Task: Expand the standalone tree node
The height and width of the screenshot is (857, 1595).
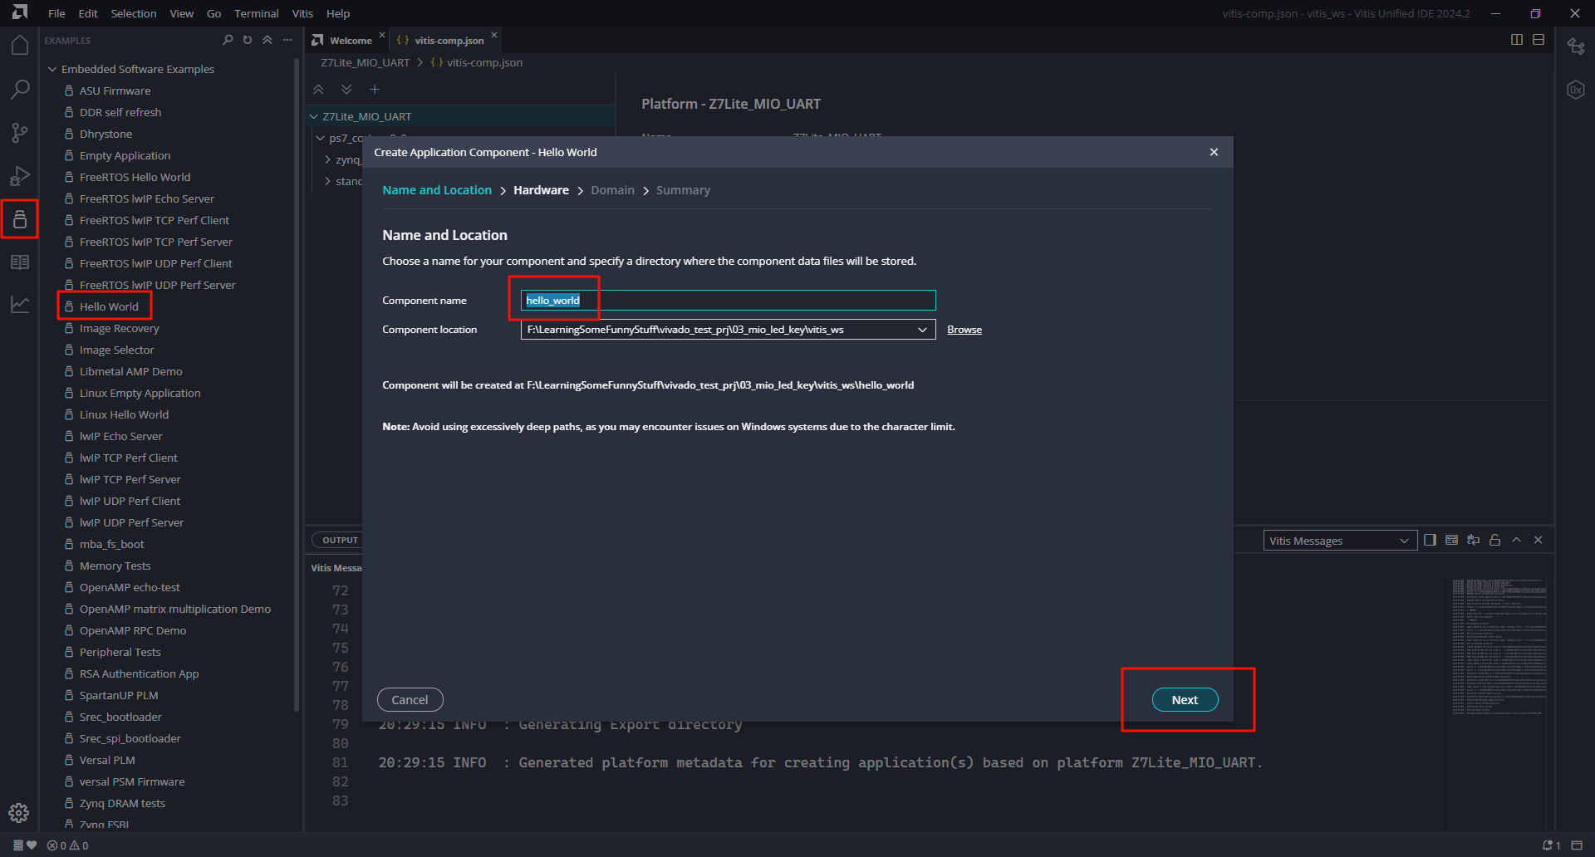Action: pyautogui.click(x=327, y=181)
